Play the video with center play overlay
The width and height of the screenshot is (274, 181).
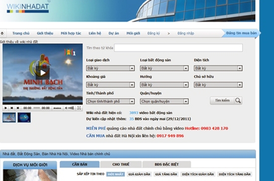pos(43,73)
